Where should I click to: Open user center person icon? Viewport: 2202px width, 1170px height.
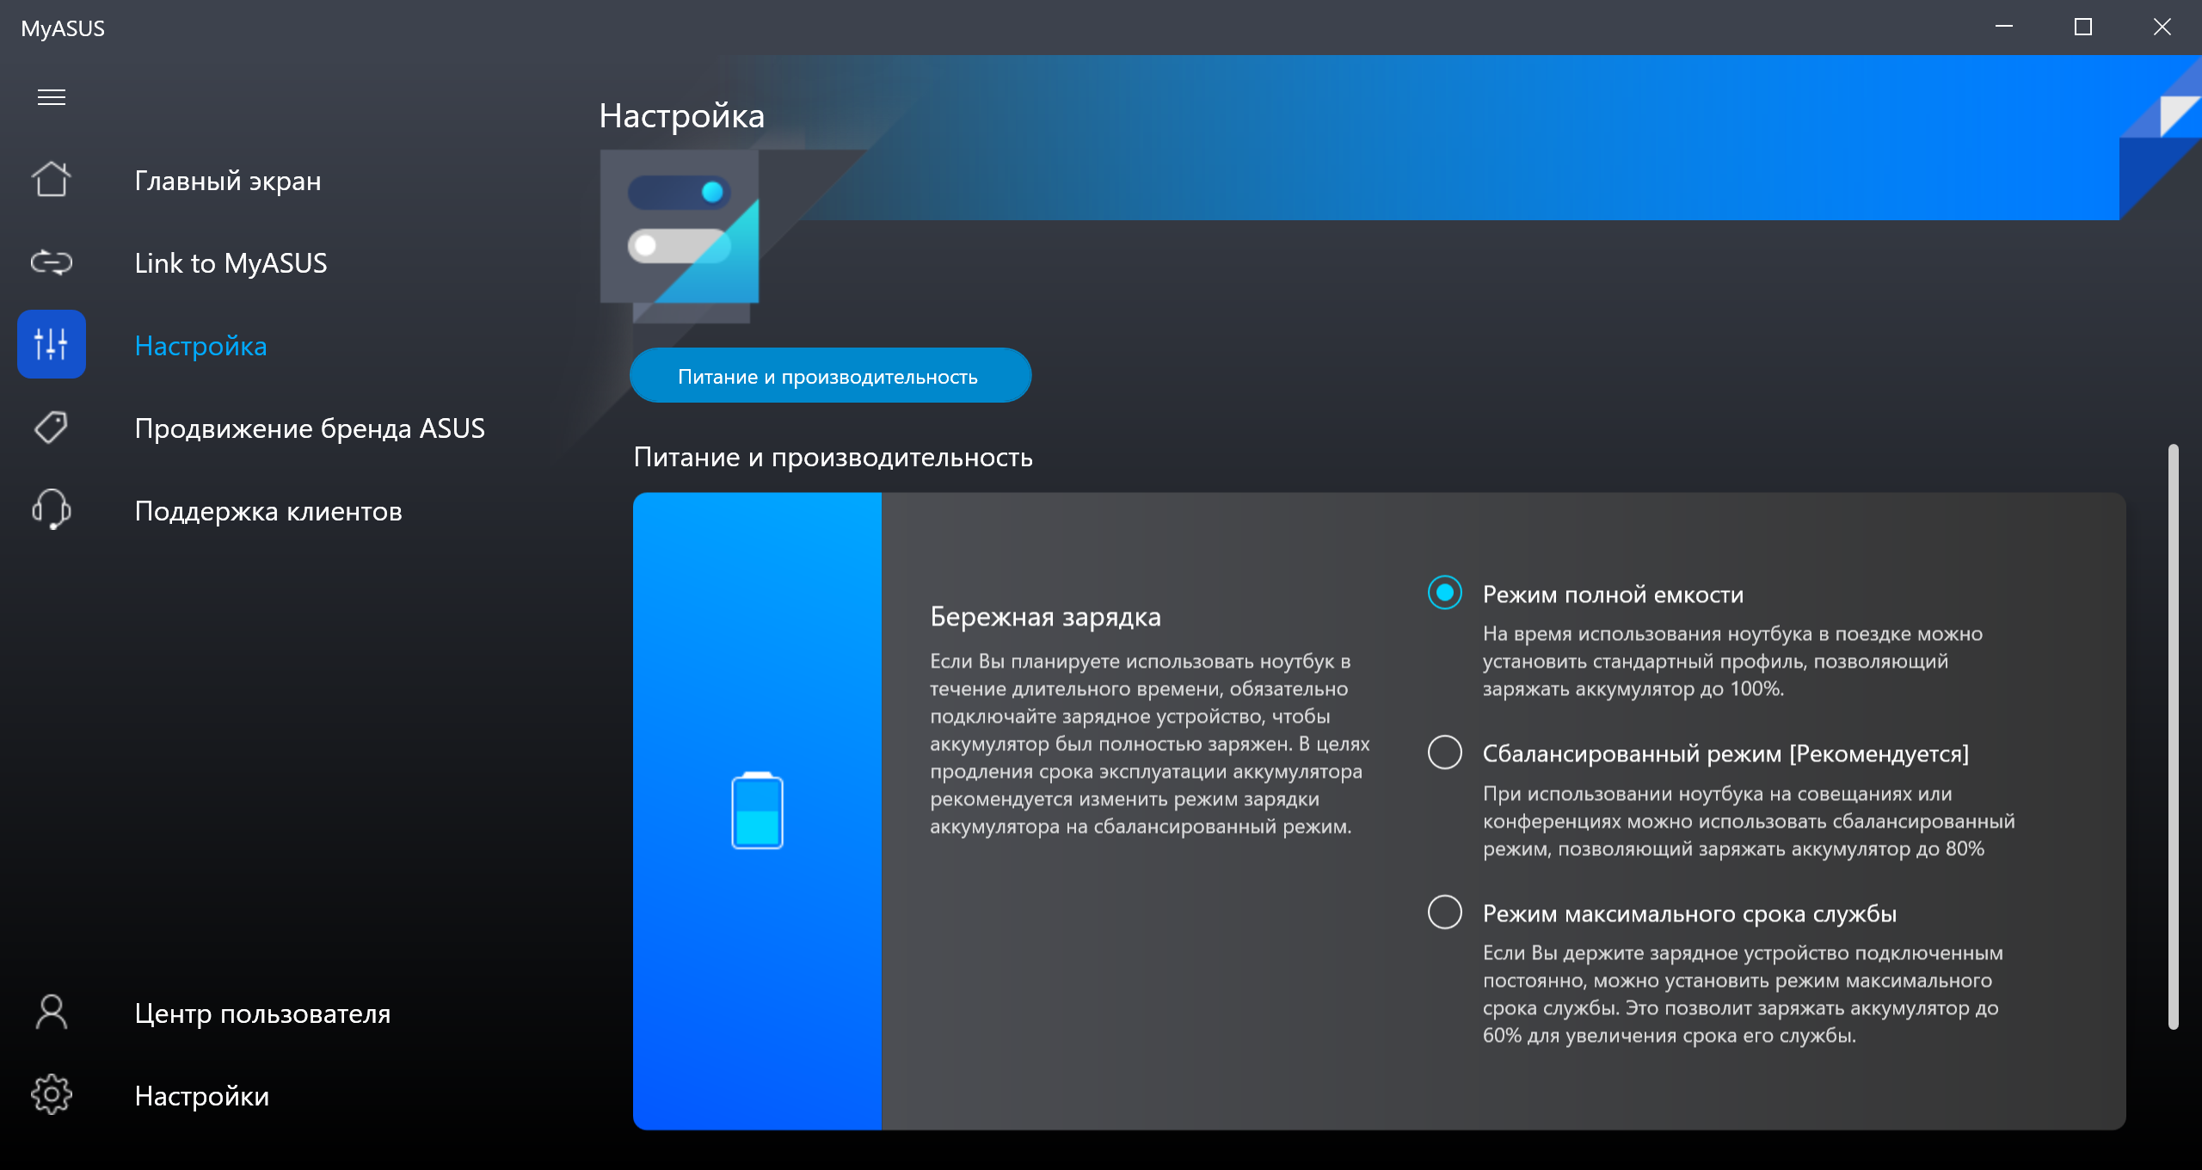tap(52, 1013)
